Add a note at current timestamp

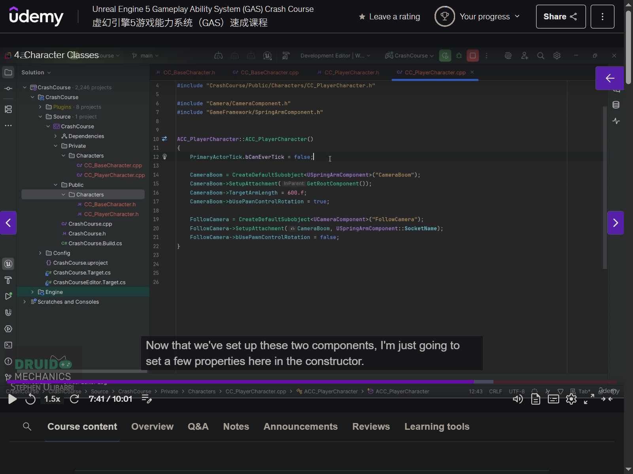[147, 399]
